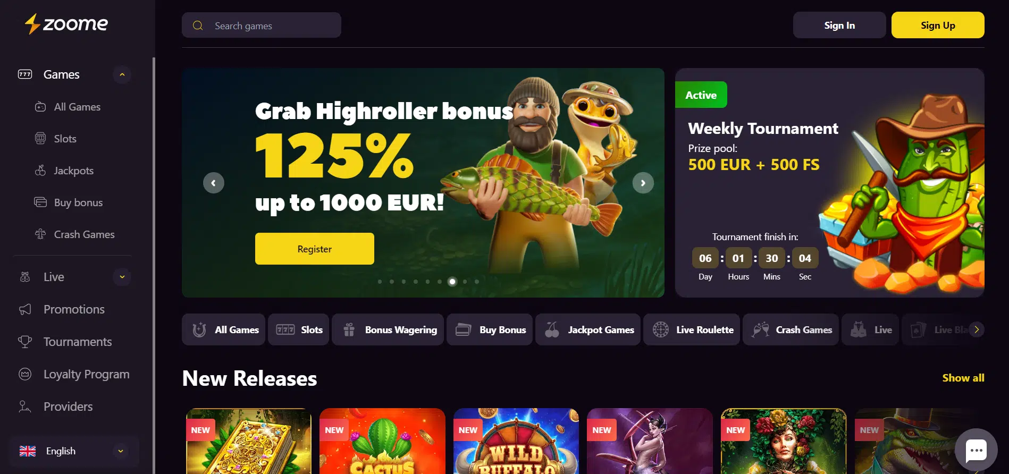The width and height of the screenshot is (1009, 474).
Task: Select the Live Roulette category tab
Action: pos(692,329)
